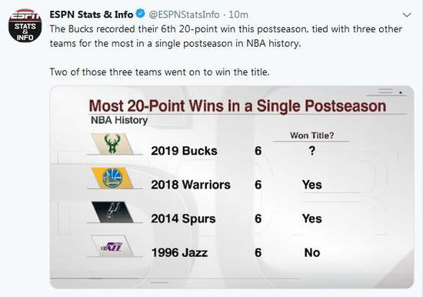Select the 2014 Spurs row label
The image size is (423, 297).
(x=183, y=219)
